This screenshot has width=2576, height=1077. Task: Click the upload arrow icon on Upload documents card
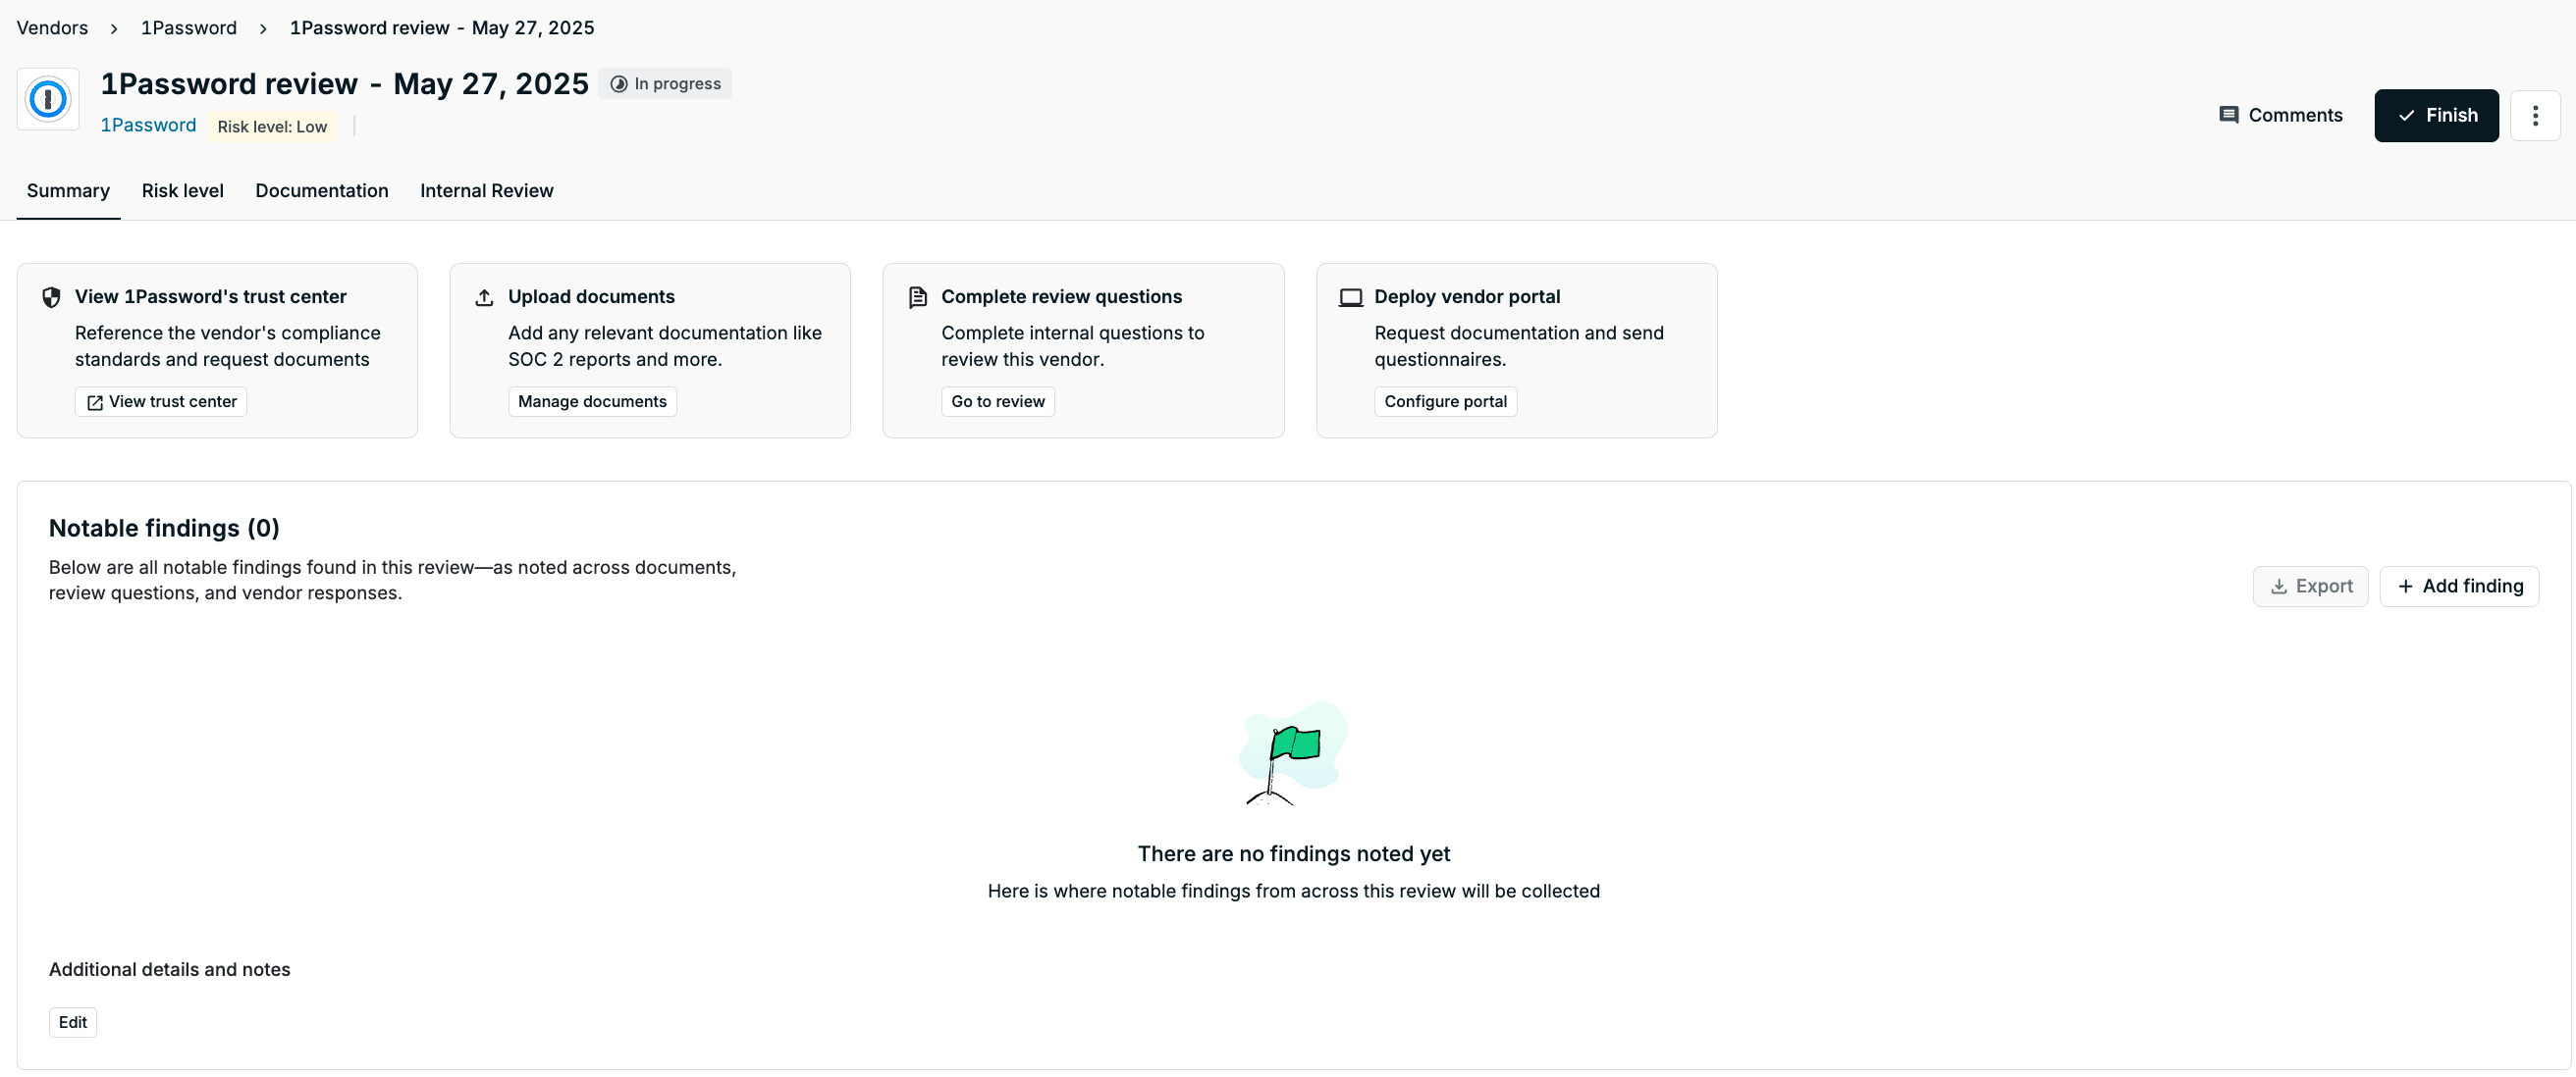pos(484,297)
